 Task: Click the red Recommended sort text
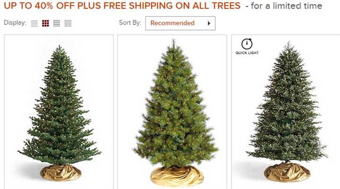click(x=173, y=23)
